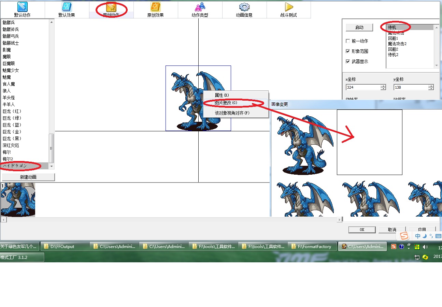
Task: Open the 动作类型 toolbar tab
Action: [x=200, y=10]
